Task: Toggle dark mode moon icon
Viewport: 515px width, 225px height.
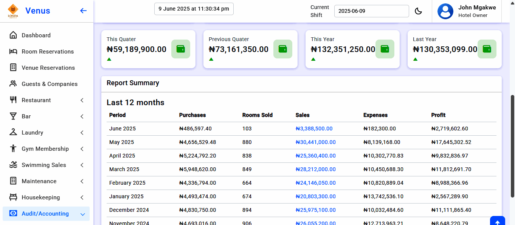Action: 418,11
